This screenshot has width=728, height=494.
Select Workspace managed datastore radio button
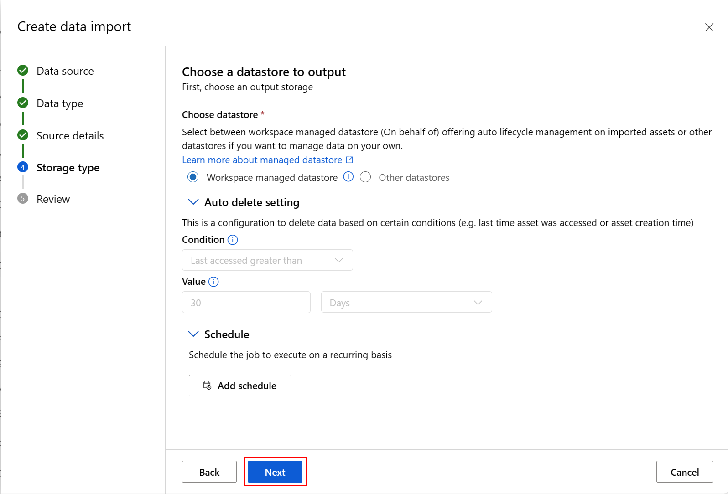[193, 177]
